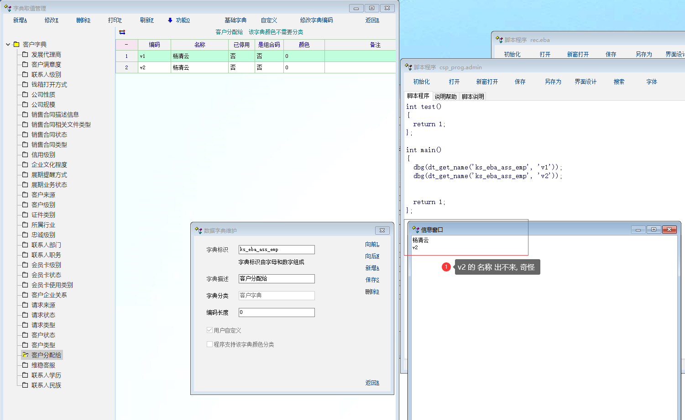Screen dimensions: 685x420
Task: Click the 信息窗口 title bar icon
Action: tap(415, 230)
